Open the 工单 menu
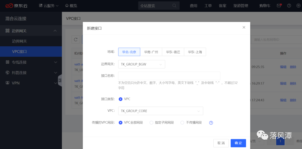 tap(208, 6)
